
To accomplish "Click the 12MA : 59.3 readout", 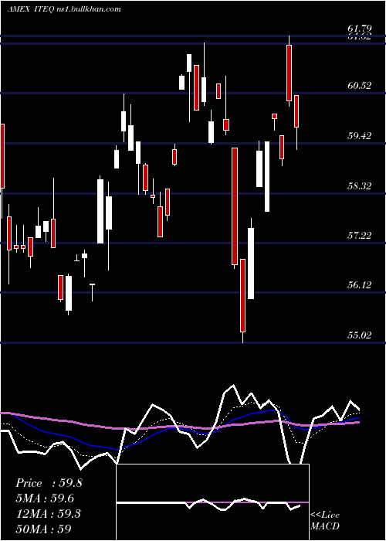I will [48, 514].
